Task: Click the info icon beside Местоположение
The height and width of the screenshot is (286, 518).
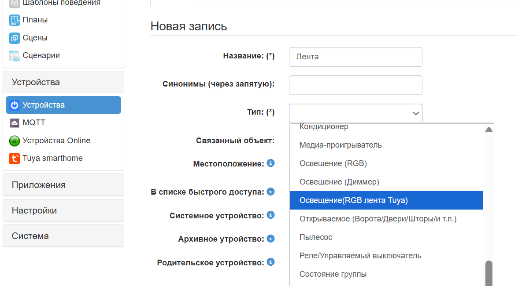Action: (x=271, y=163)
